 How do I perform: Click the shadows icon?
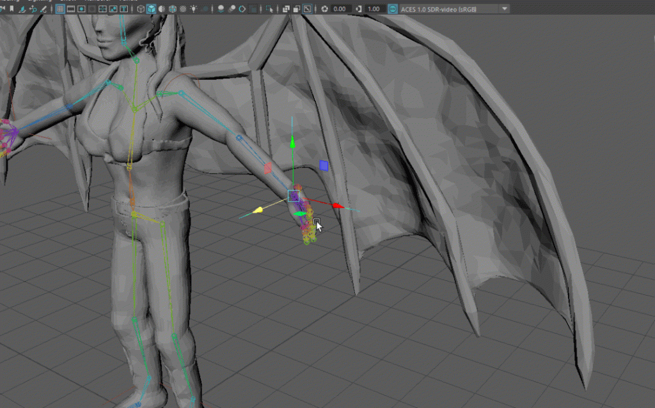(x=204, y=9)
